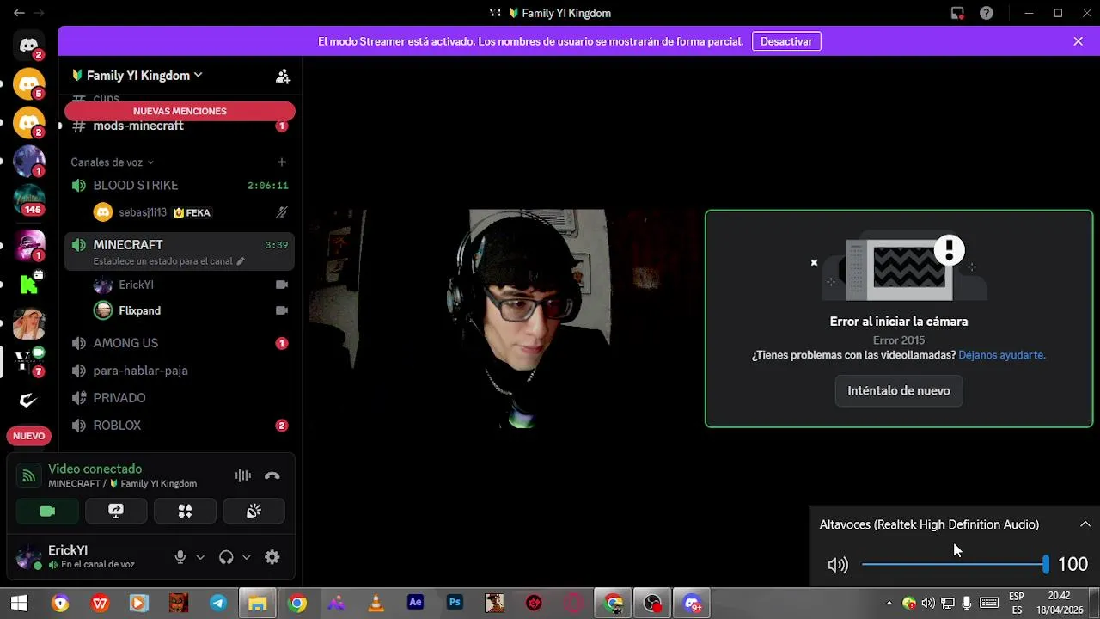The height and width of the screenshot is (619, 1100).
Task: Join the ROBLOX voice channel
Action: pyautogui.click(x=180, y=426)
